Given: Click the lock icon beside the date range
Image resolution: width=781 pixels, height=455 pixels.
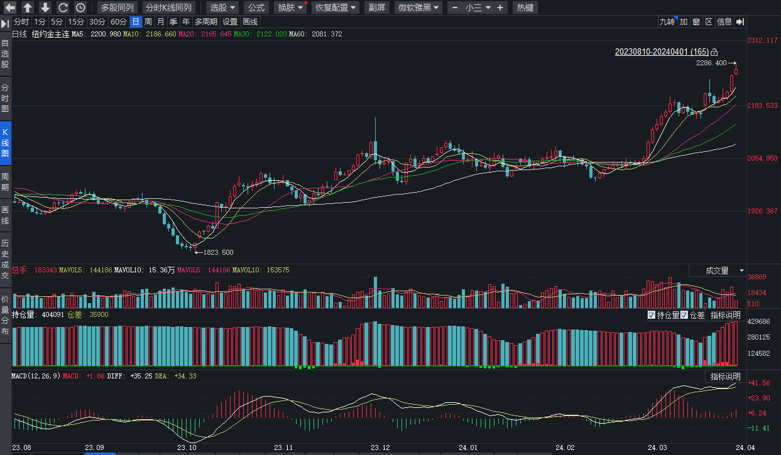Looking at the screenshot, I should (714, 52).
